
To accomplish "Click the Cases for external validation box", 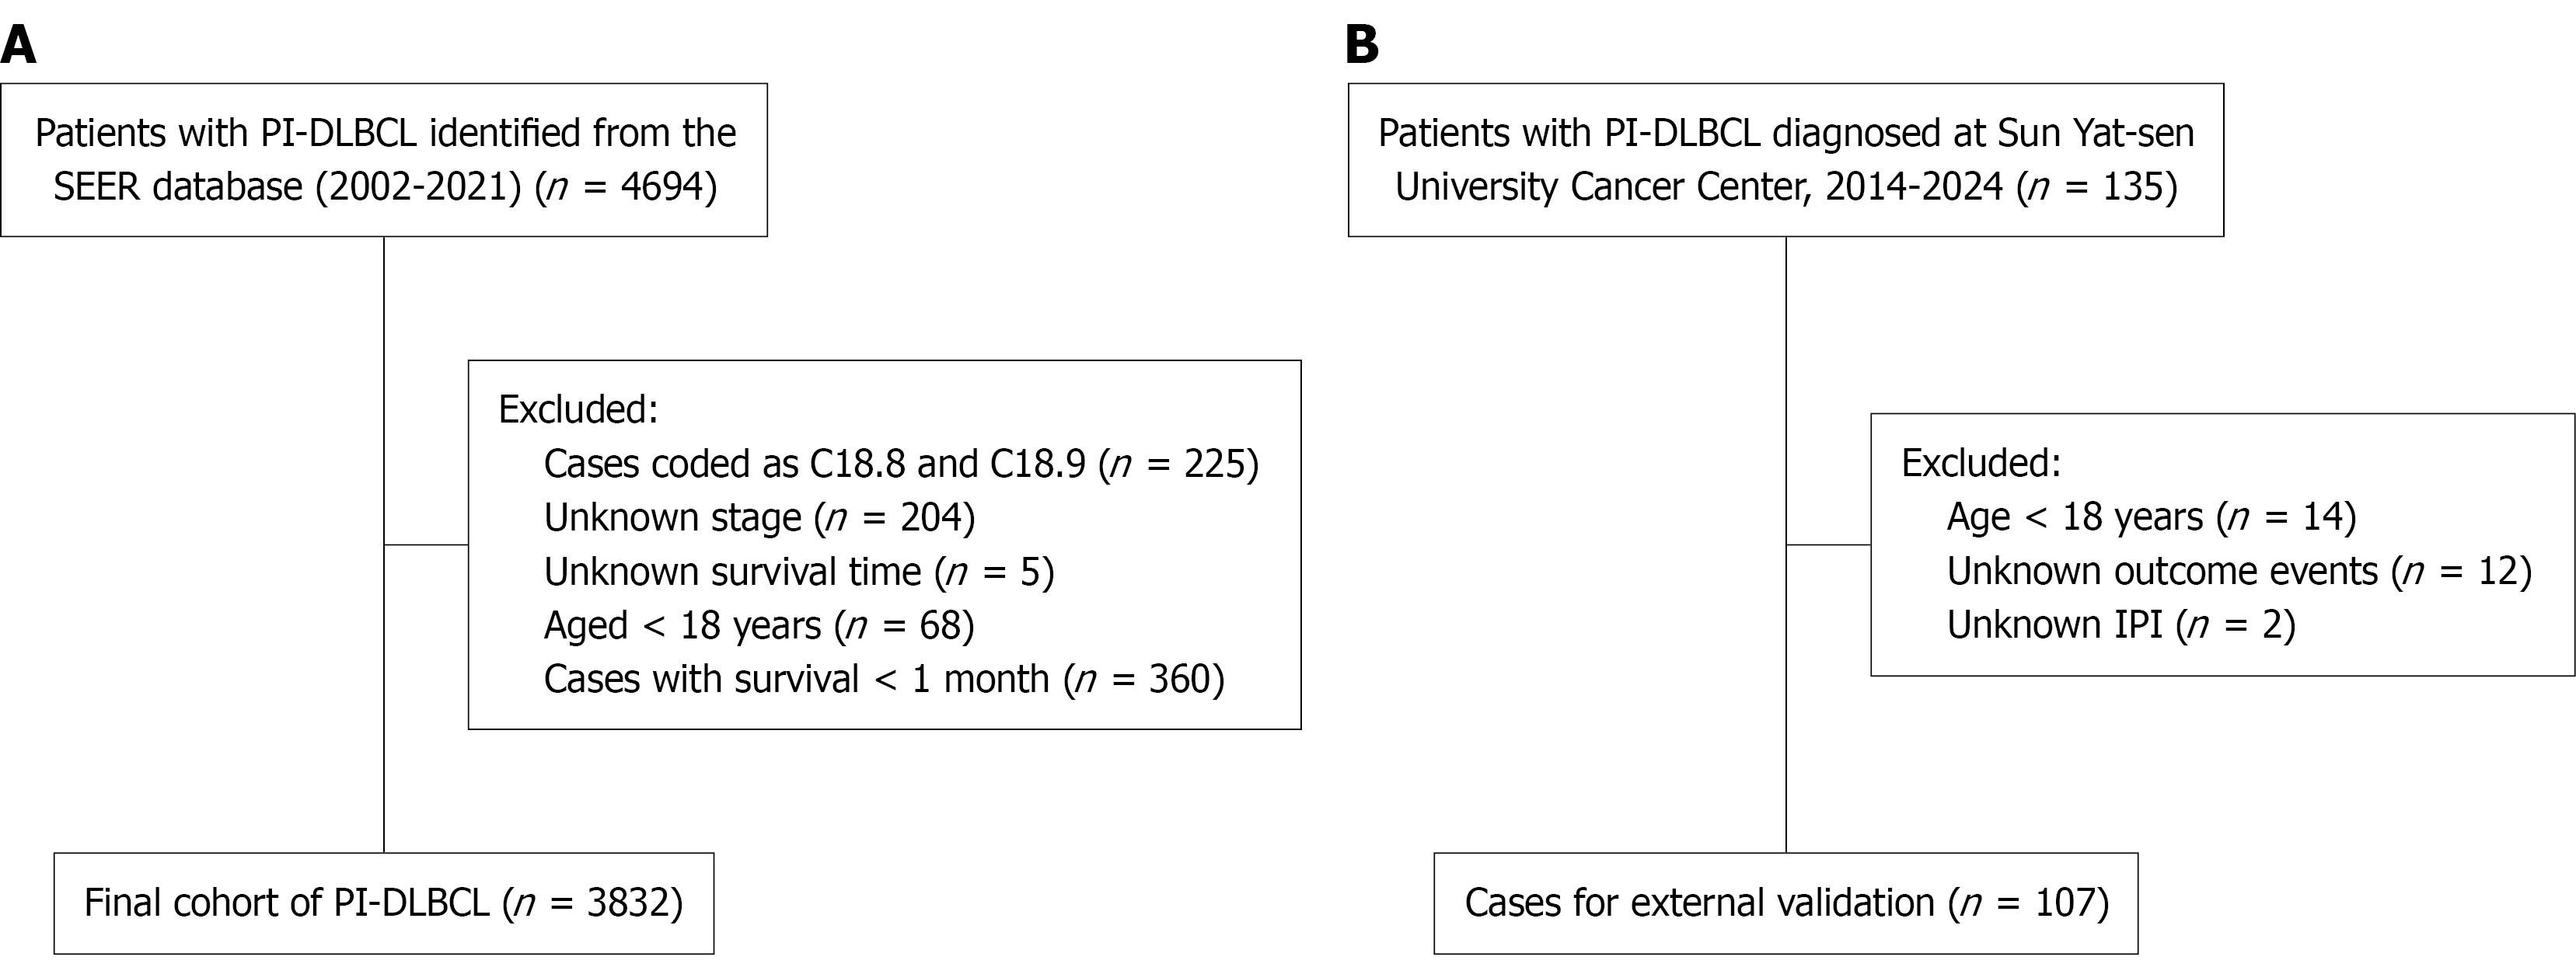I will coord(1785,903).
